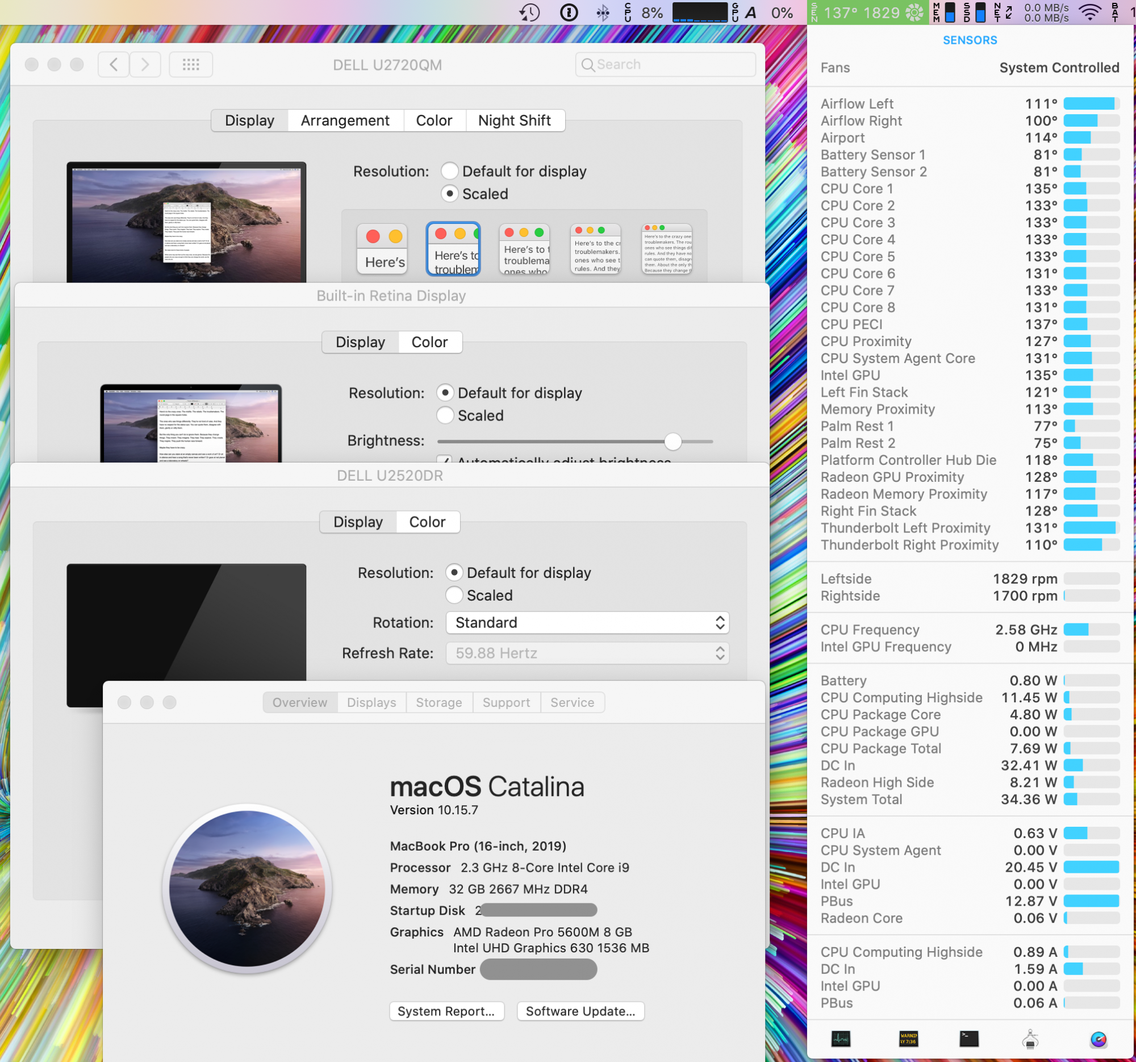
Task: Open the System Information icon
Action: 1030,1039
